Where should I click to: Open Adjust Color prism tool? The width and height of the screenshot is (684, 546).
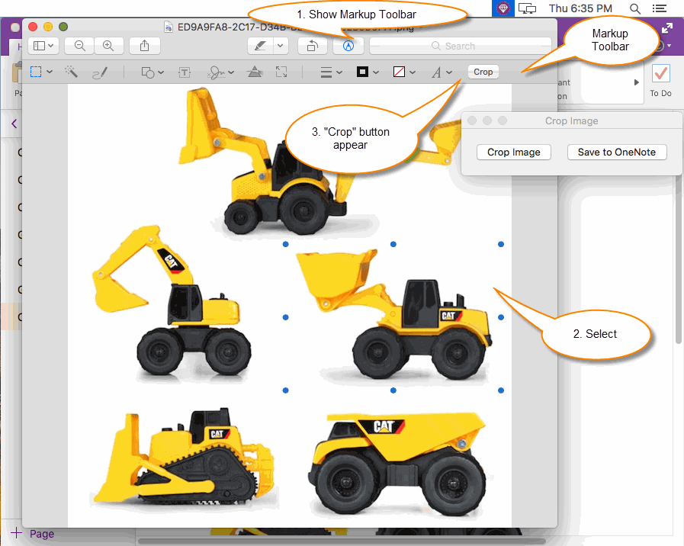[x=255, y=72]
